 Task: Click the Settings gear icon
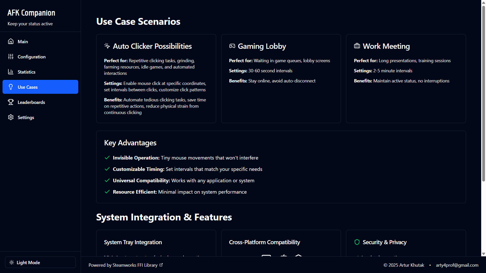click(11, 117)
